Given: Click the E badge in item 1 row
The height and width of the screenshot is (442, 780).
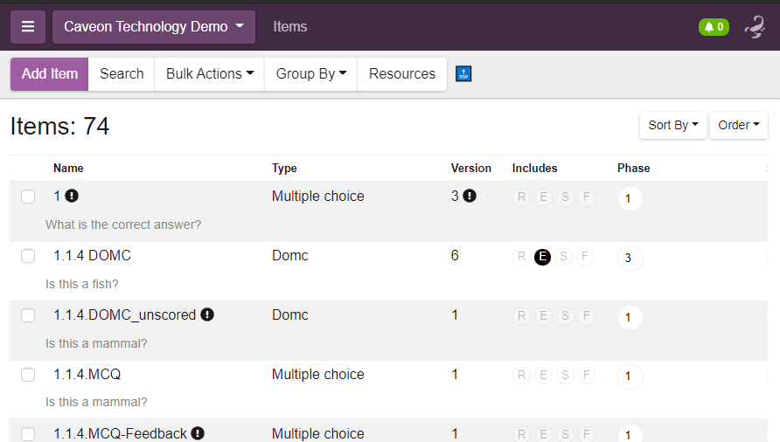Looking at the screenshot, I should click(543, 197).
